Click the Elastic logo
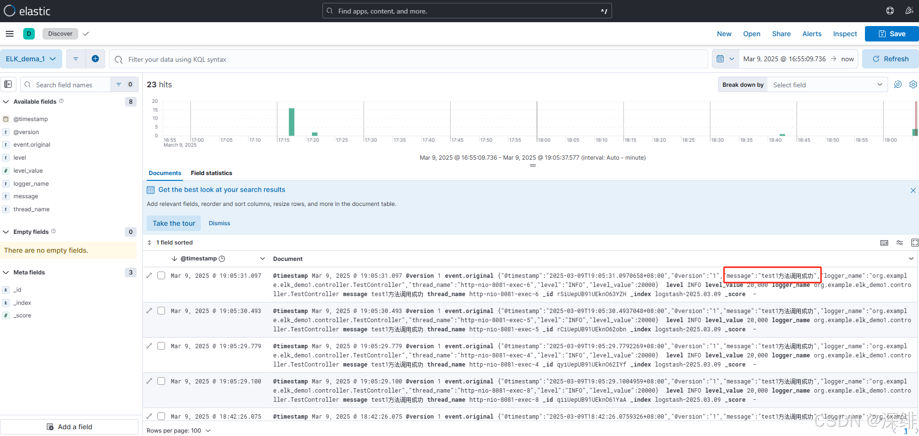 tap(27, 11)
